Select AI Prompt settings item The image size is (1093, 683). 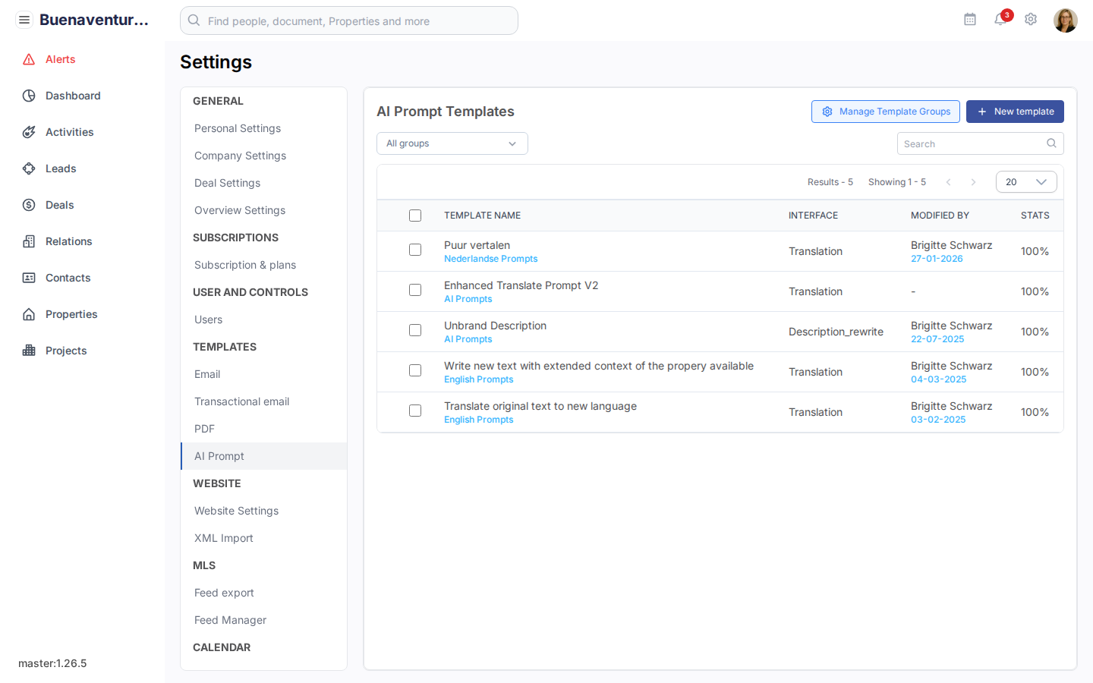coord(263,456)
